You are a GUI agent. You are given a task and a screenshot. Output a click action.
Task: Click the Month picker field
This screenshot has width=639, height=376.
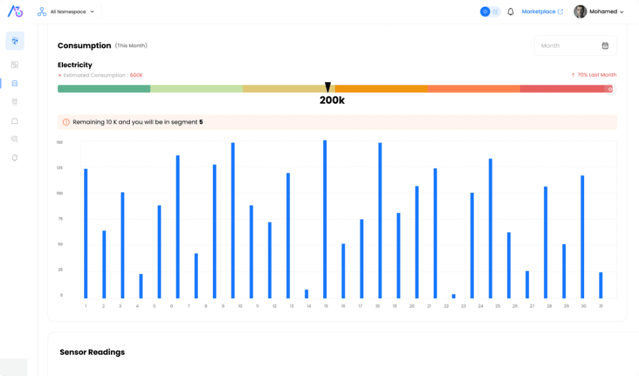tap(568, 45)
